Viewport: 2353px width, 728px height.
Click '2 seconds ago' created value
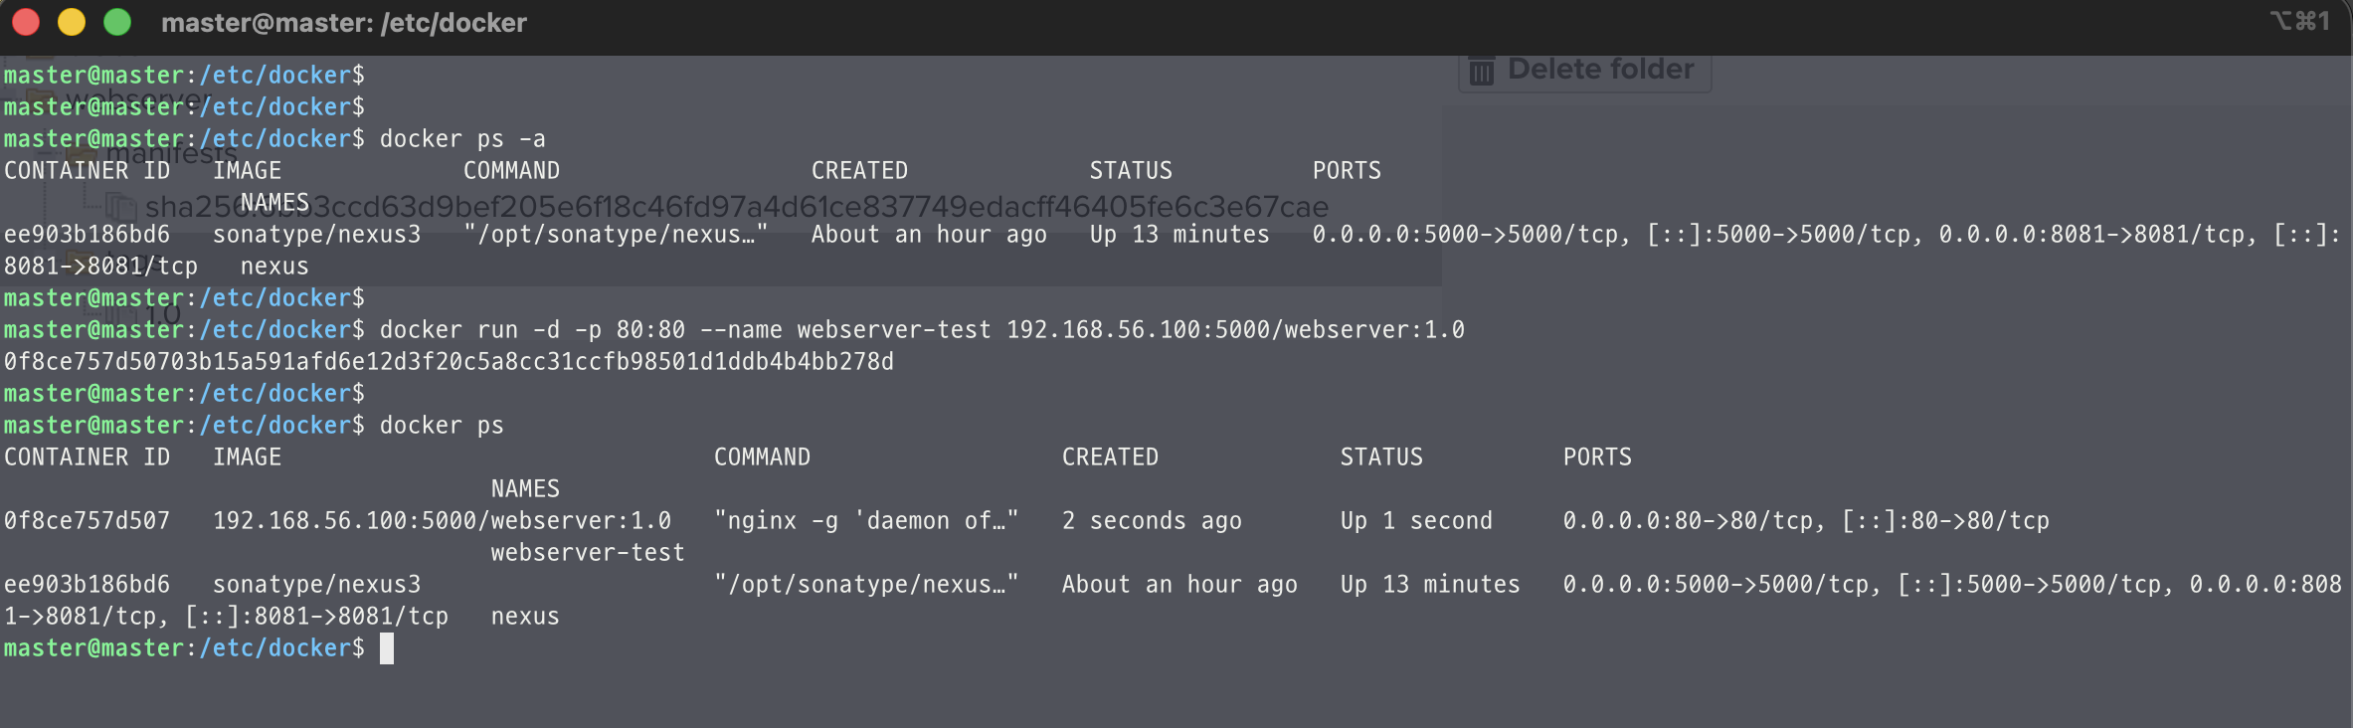[1153, 521]
